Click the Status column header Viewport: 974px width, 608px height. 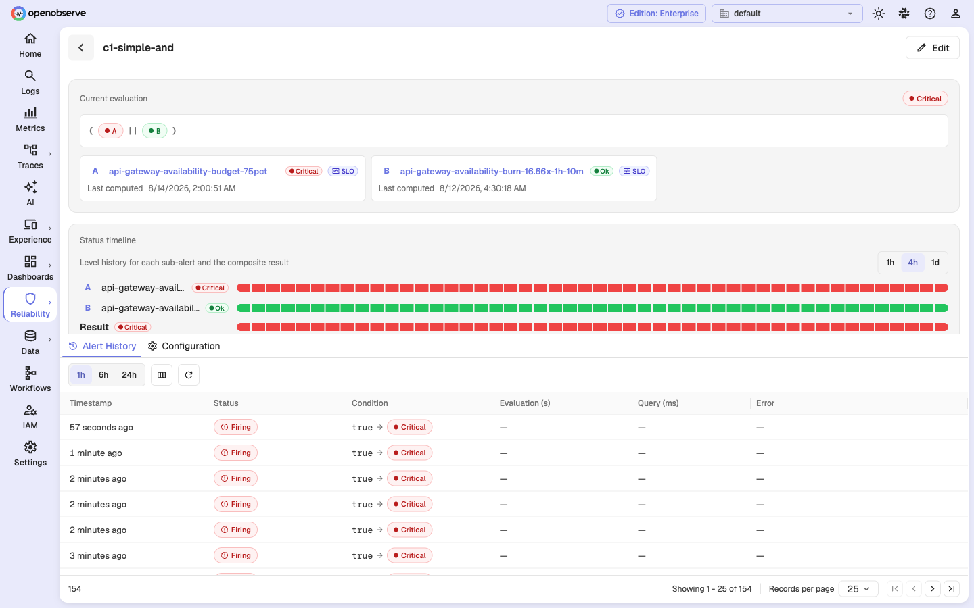(x=226, y=403)
